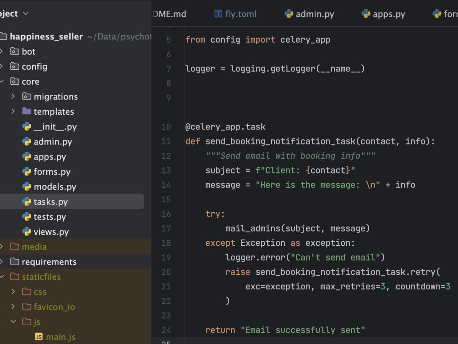
Task: Click the media folder icon
Action: [x=15, y=247]
